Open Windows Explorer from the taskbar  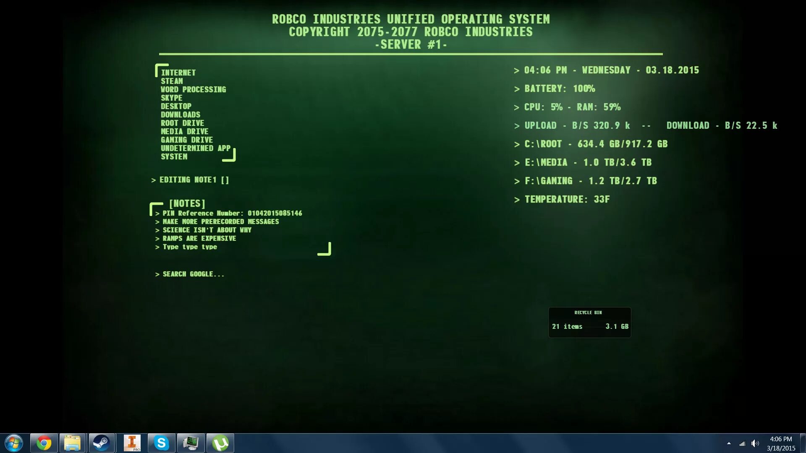(x=73, y=443)
